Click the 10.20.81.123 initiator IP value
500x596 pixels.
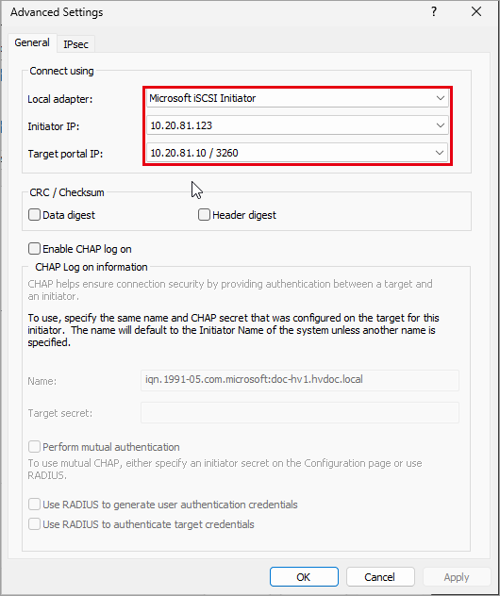pos(181,125)
